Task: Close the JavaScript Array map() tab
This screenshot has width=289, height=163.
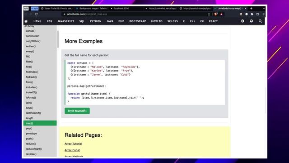Action: (245, 9)
